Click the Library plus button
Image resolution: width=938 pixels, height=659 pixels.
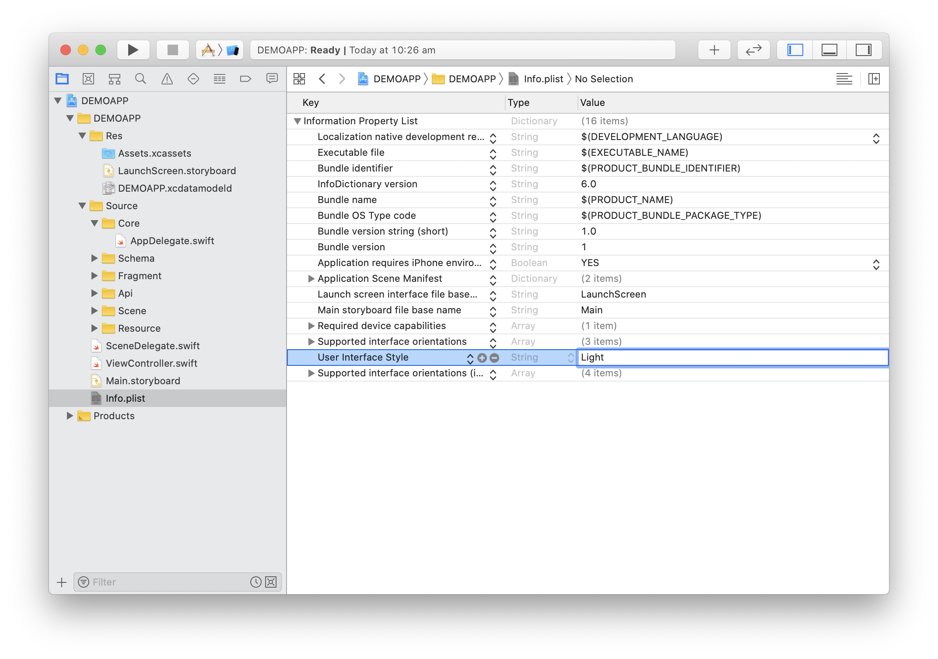(x=714, y=50)
